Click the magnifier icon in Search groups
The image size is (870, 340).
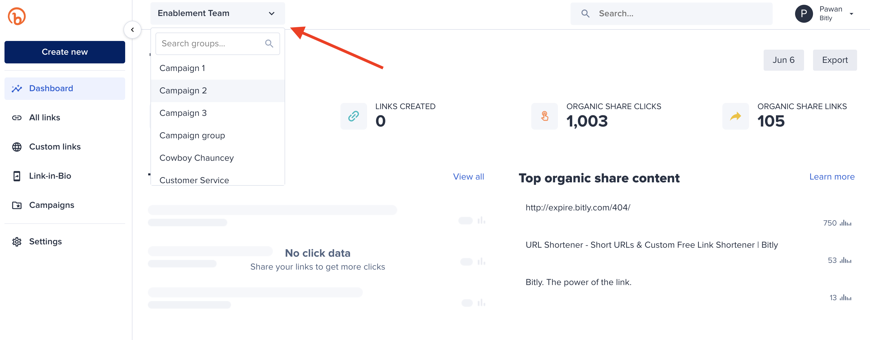[269, 43]
